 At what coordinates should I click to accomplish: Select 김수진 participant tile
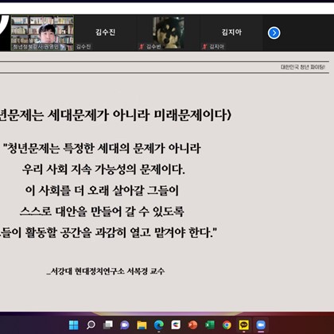tap(105, 33)
